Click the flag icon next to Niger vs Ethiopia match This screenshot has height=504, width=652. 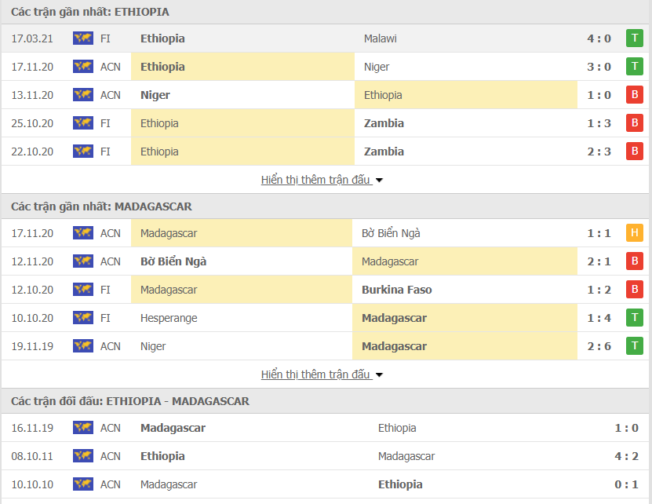click(x=82, y=94)
